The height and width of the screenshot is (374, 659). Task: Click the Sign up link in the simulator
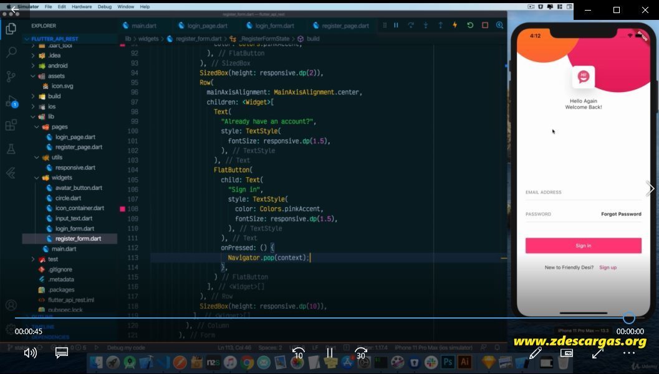pyautogui.click(x=608, y=268)
